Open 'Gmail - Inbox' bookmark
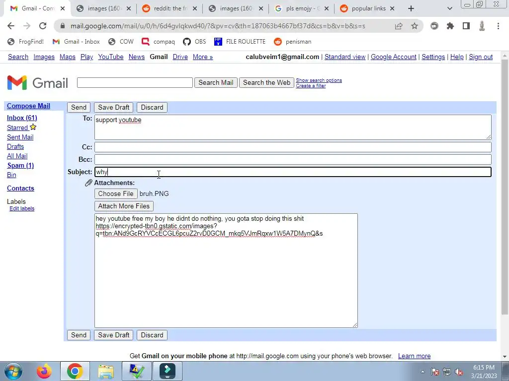This screenshot has height=381, width=509. (x=76, y=42)
